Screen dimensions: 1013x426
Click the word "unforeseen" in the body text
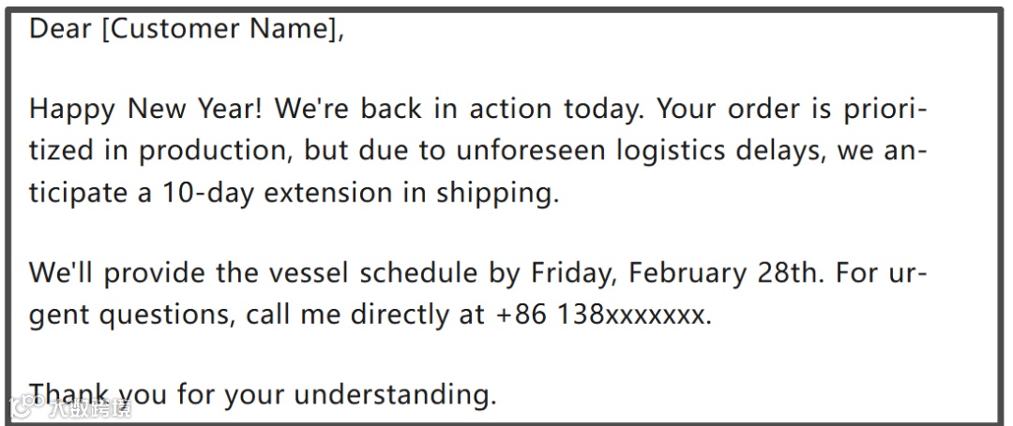tap(532, 151)
